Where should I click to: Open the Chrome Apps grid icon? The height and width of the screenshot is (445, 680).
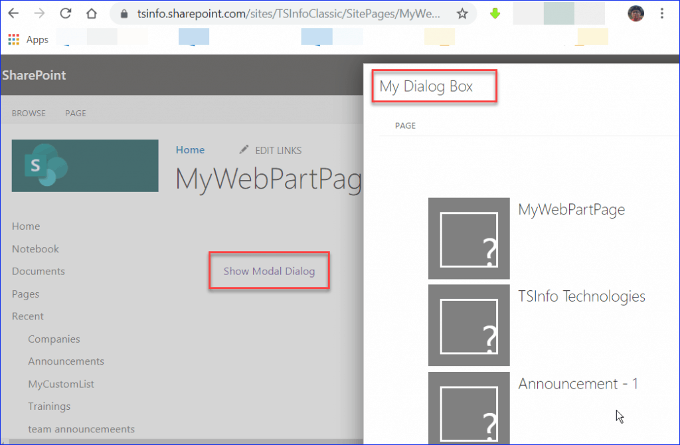13,40
